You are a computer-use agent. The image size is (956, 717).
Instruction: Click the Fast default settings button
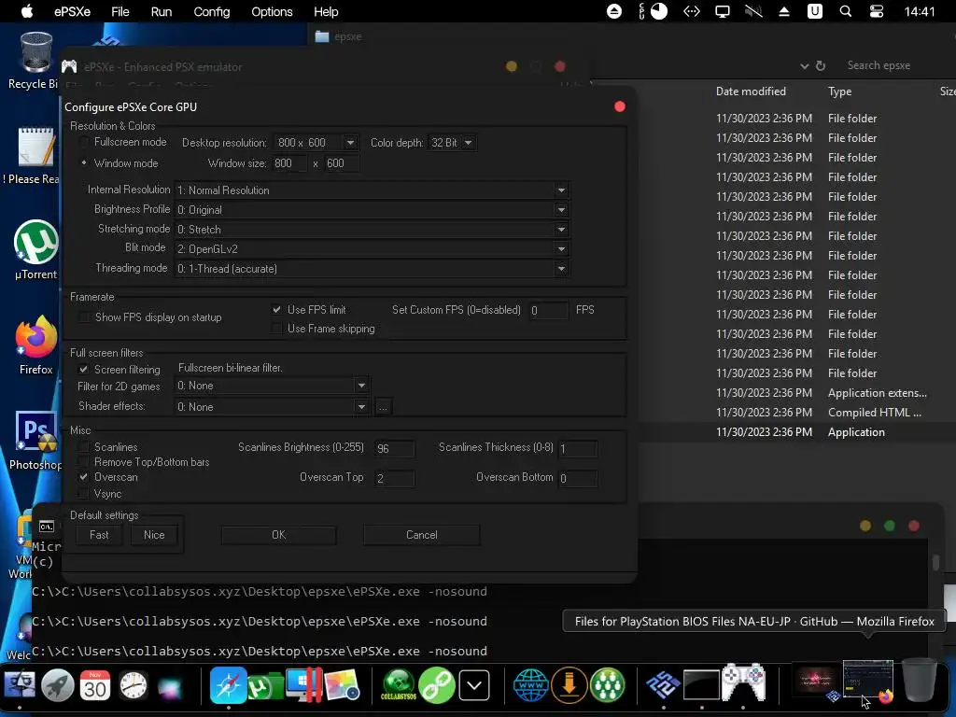[x=99, y=535]
